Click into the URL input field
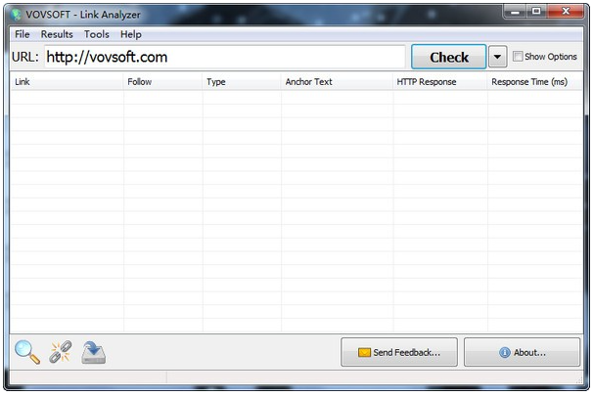 pos(225,57)
